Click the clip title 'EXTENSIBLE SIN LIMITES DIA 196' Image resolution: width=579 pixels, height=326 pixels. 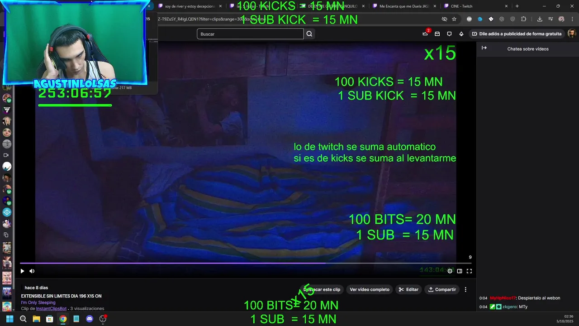coord(61,296)
